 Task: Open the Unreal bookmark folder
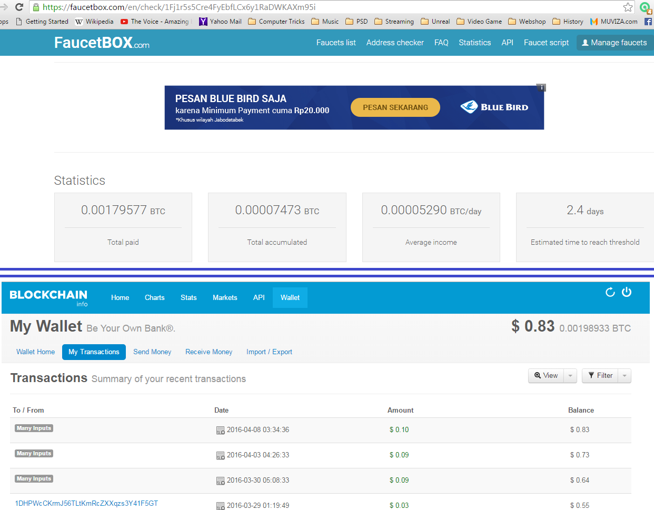tap(435, 22)
